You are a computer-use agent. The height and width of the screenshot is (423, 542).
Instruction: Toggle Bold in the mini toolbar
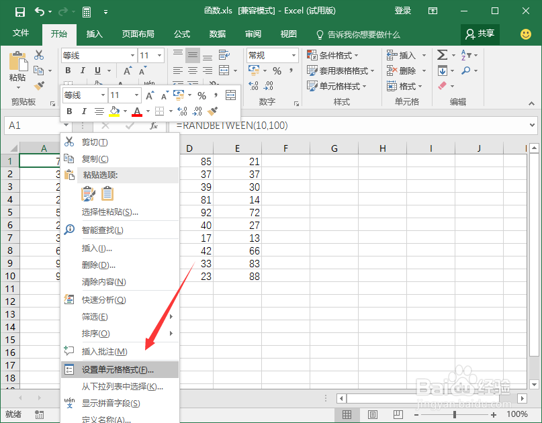(69, 111)
